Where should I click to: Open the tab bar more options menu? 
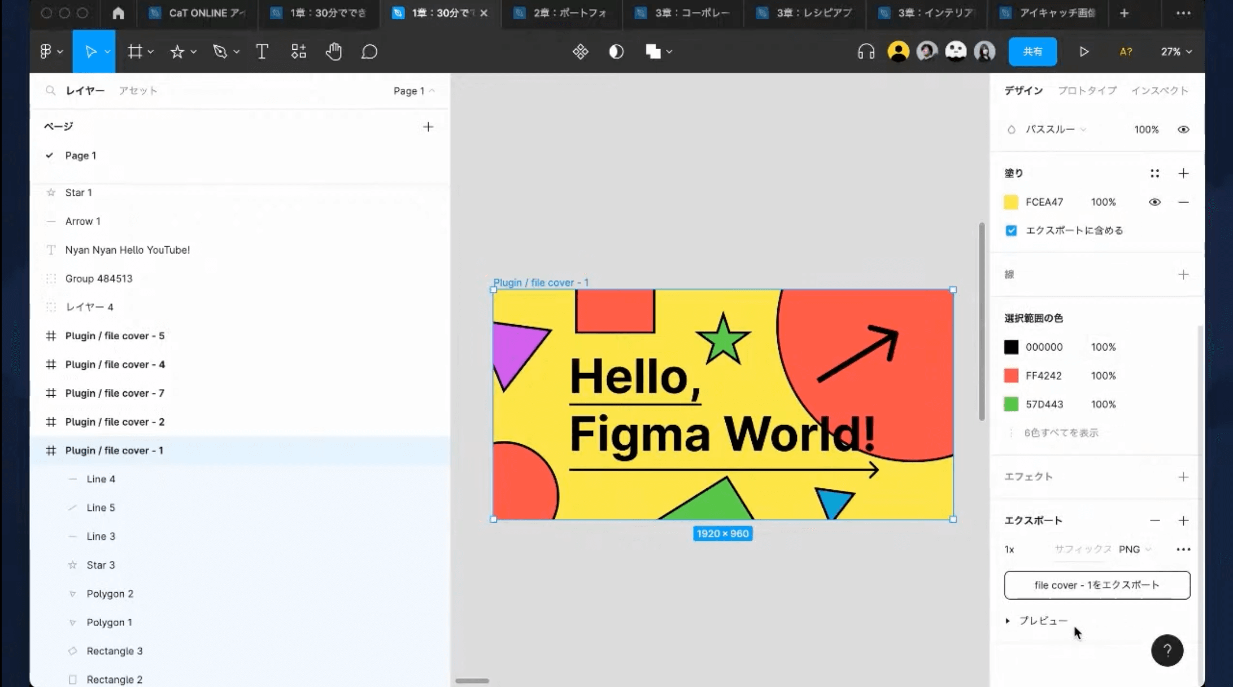click(x=1183, y=13)
